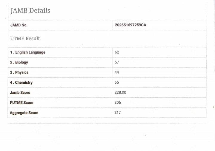Select the 'Physics' subject label

pos(22,72)
